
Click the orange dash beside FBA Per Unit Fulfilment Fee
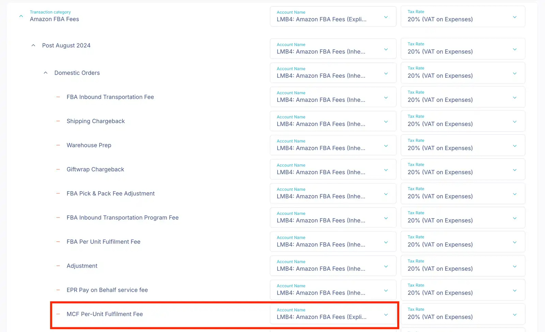click(x=58, y=242)
